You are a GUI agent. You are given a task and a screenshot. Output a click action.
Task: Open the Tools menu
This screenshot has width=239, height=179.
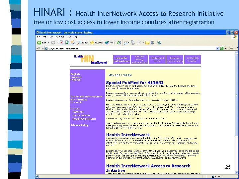(69, 37)
